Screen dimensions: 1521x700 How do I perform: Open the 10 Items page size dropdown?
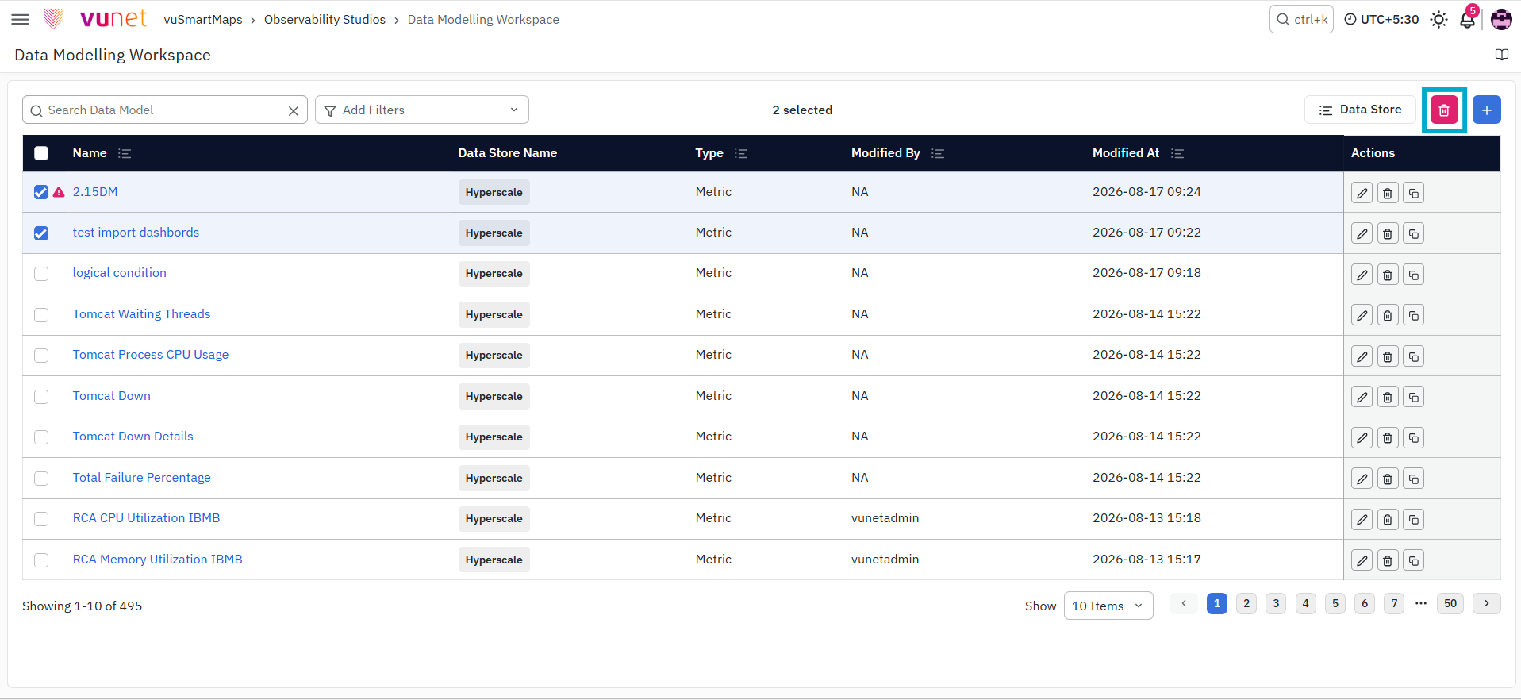coord(1108,606)
